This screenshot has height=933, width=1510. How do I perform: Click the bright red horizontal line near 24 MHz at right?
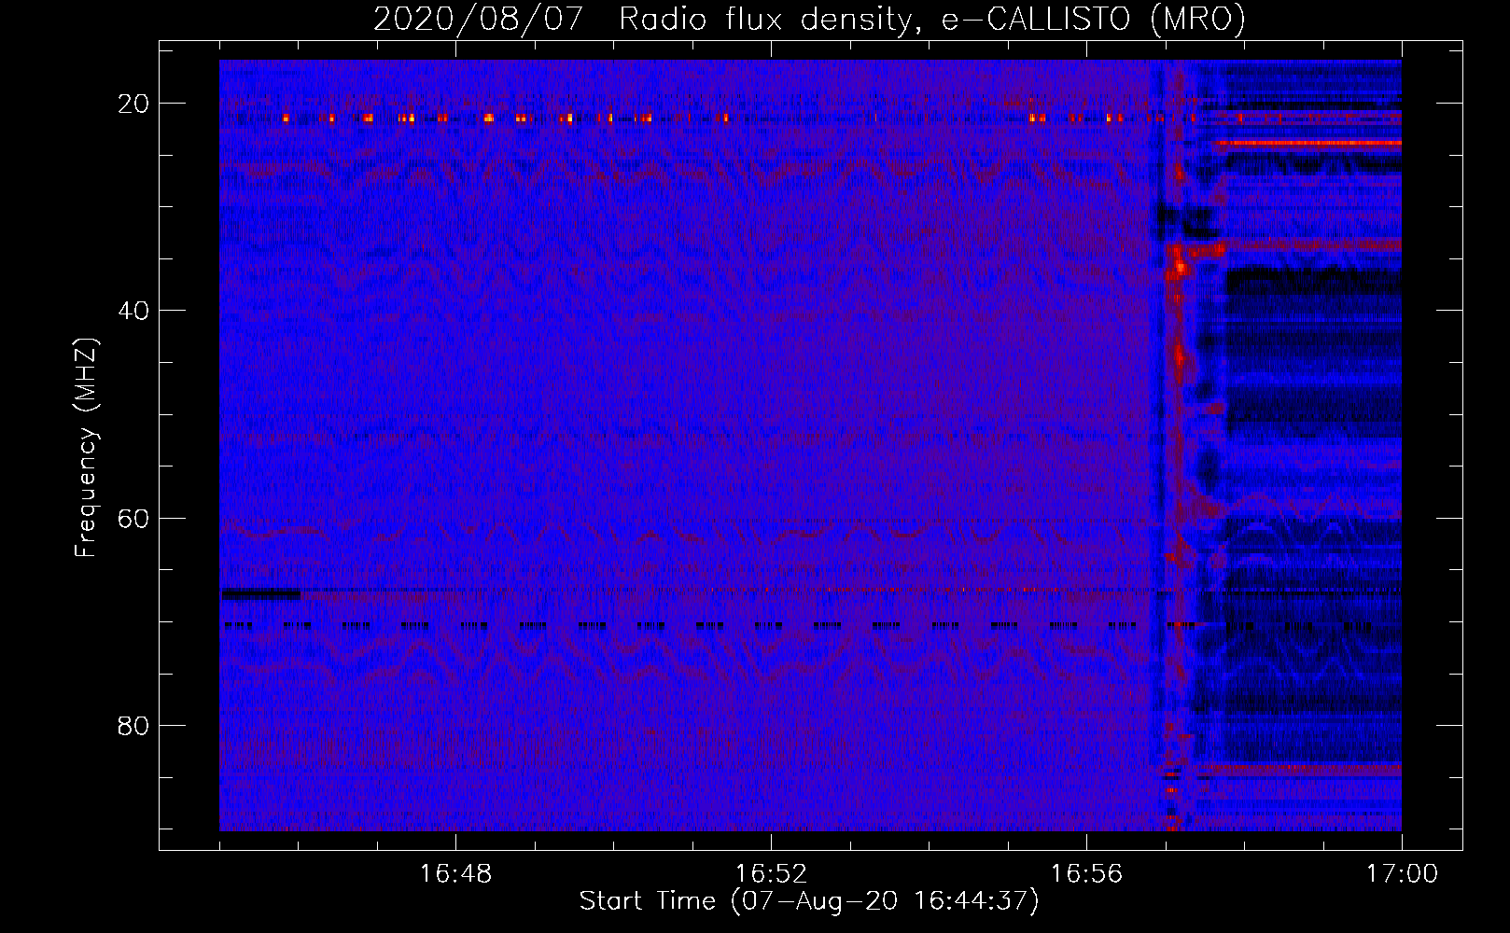(x=1307, y=144)
